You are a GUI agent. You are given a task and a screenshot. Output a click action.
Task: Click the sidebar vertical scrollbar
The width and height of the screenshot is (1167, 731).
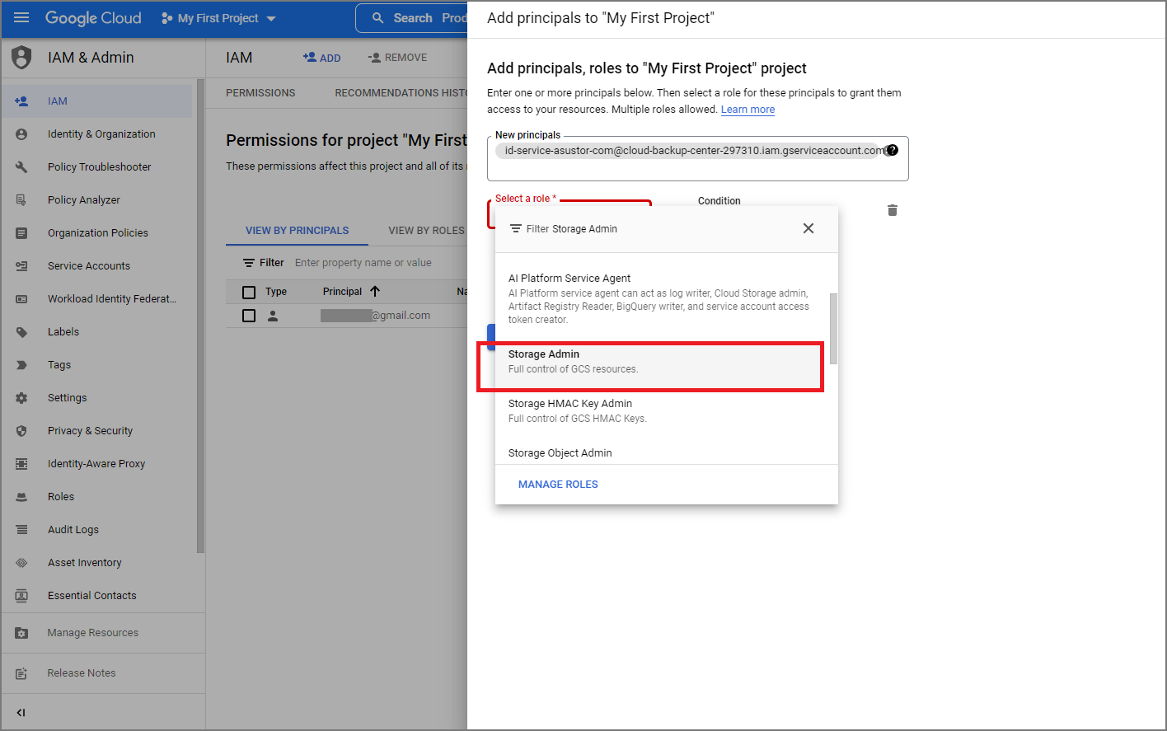(x=200, y=317)
